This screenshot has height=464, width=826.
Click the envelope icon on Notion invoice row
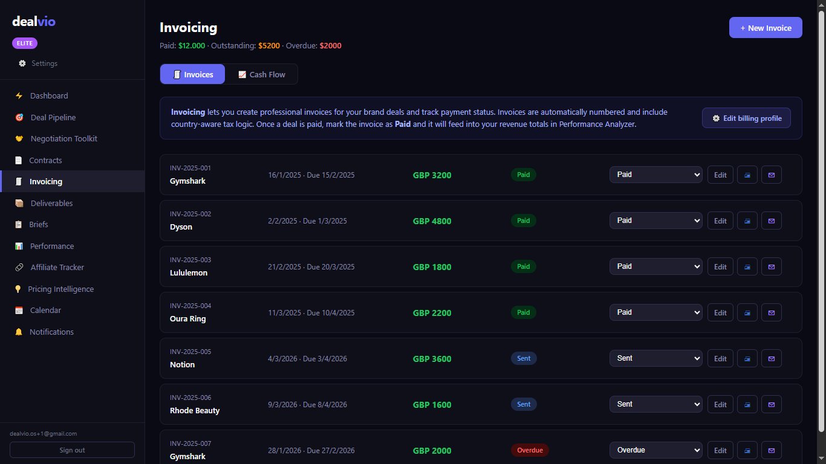click(771, 359)
